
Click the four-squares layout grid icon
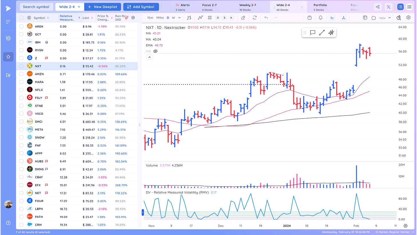pos(210,18)
